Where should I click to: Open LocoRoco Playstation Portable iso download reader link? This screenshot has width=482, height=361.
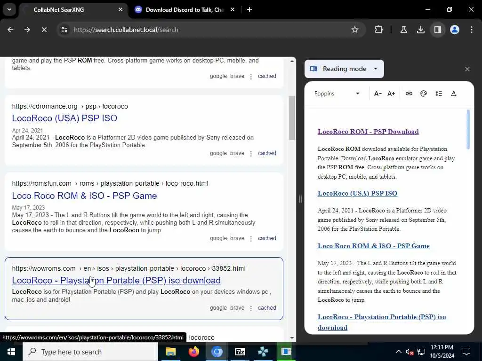[382, 322]
